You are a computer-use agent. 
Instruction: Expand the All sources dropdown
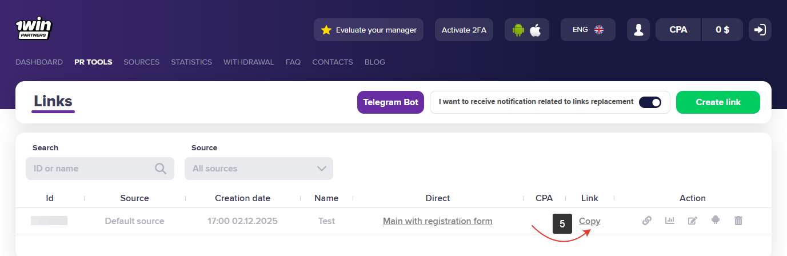(259, 169)
